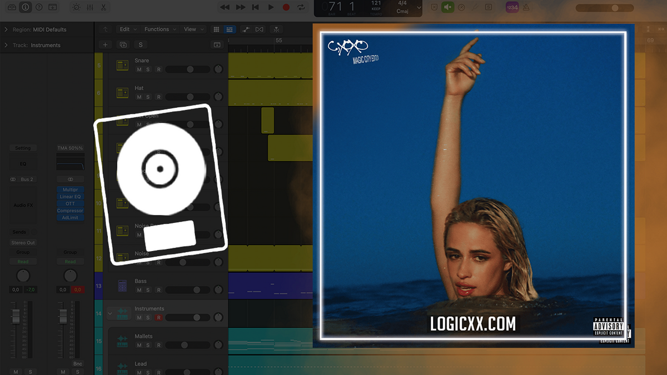Screen dimensions: 667x375
Task: Open the Editors scissors icon
Action: click(x=103, y=7)
